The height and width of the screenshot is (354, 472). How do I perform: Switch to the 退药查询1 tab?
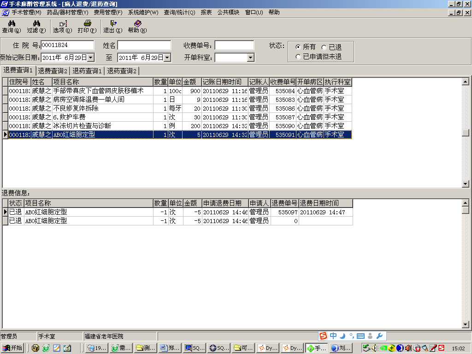click(87, 71)
